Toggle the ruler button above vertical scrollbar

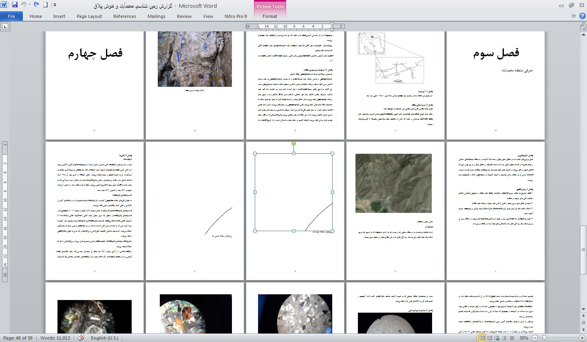pos(583,27)
